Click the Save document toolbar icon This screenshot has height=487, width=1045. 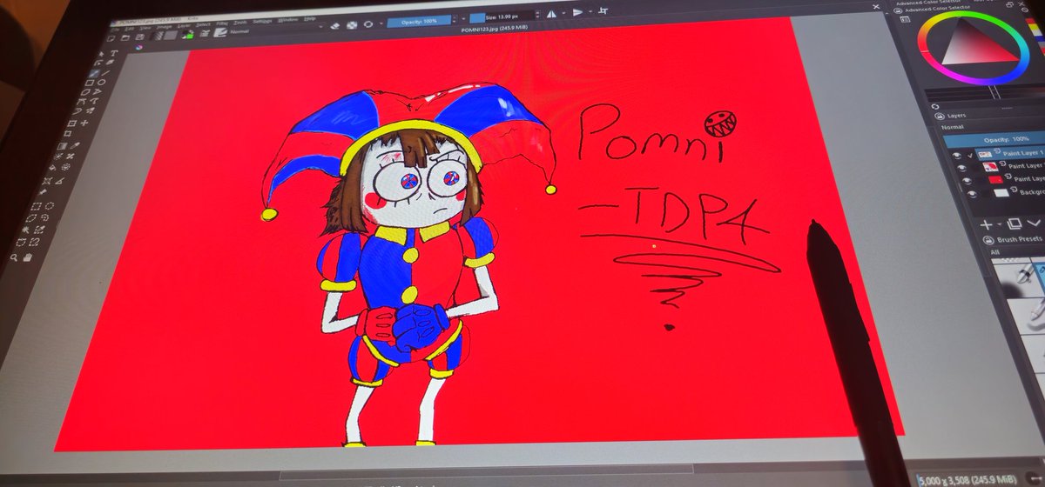[x=139, y=37]
